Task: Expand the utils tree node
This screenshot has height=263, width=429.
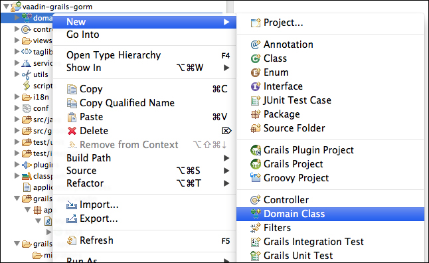Action: coord(17,74)
